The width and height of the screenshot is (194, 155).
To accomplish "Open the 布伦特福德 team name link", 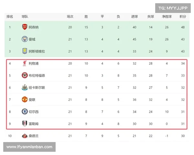I will 37,75.
